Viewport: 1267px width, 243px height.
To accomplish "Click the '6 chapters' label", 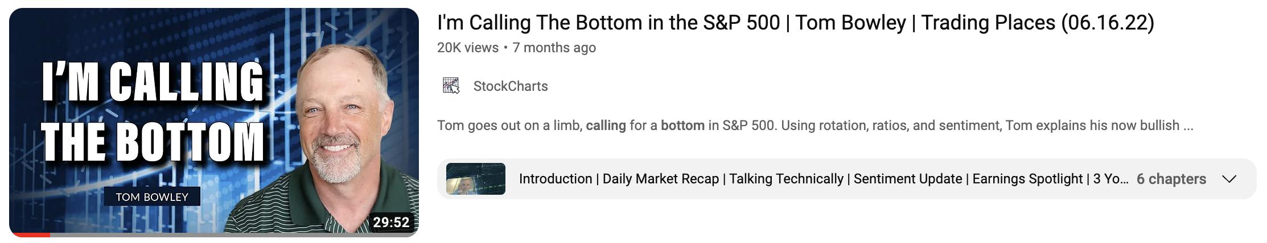I will click(x=1171, y=179).
